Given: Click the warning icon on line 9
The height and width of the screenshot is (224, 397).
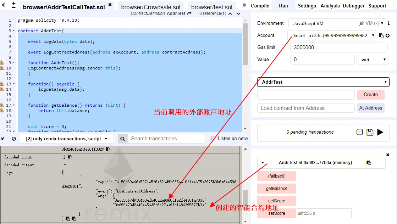Looking at the screenshot, I should pyautogui.click(x=2, y=62).
